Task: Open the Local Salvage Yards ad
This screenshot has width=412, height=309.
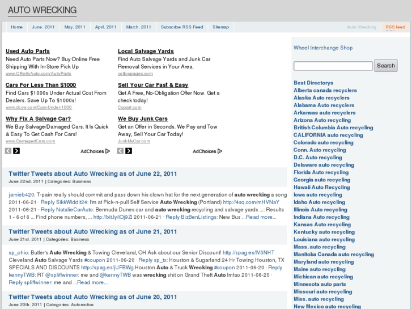Action: [x=146, y=51]
